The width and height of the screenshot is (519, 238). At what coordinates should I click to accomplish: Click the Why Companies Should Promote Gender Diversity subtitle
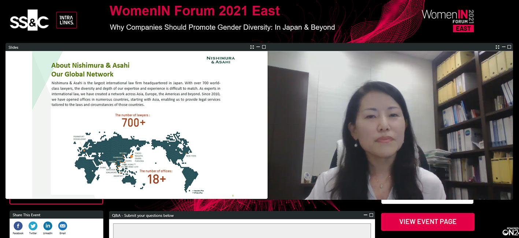(222, 28)
